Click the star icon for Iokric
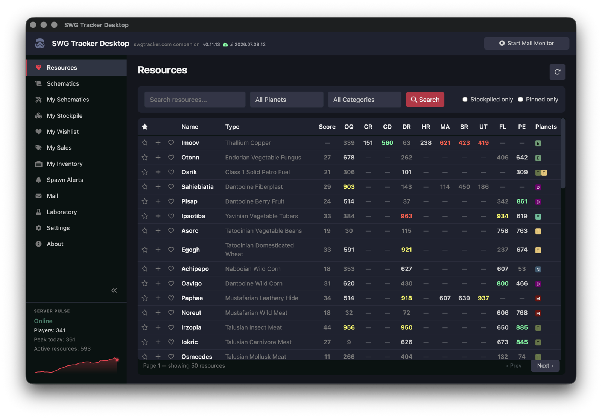 tap(145, 342)
